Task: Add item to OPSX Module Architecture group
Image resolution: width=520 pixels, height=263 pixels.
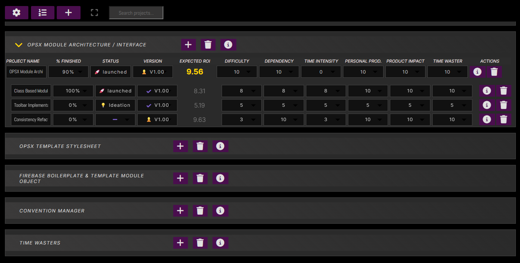Action: click(x=188, y=45)
